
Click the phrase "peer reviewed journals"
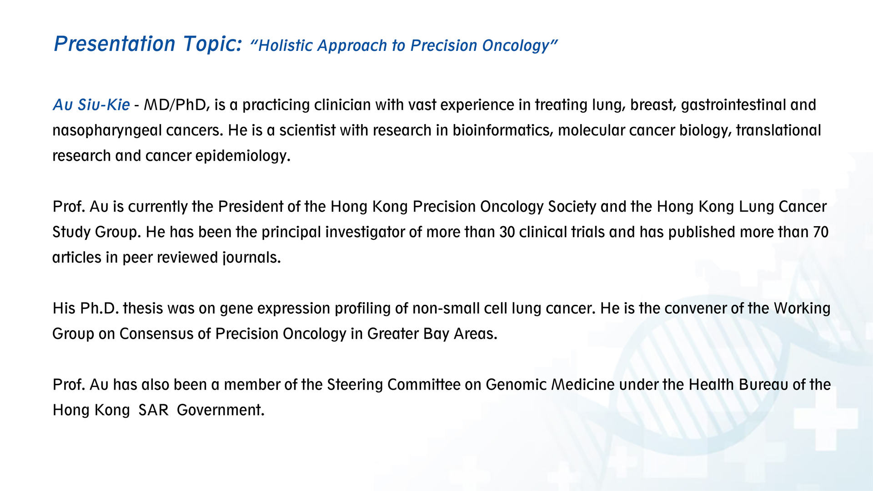tap(201, 258)
